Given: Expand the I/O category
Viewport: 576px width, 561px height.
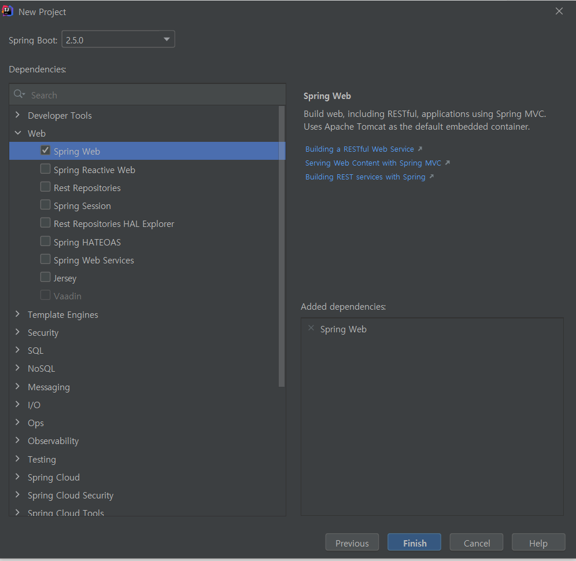Looking at the screenshot, I should (17, 404).
